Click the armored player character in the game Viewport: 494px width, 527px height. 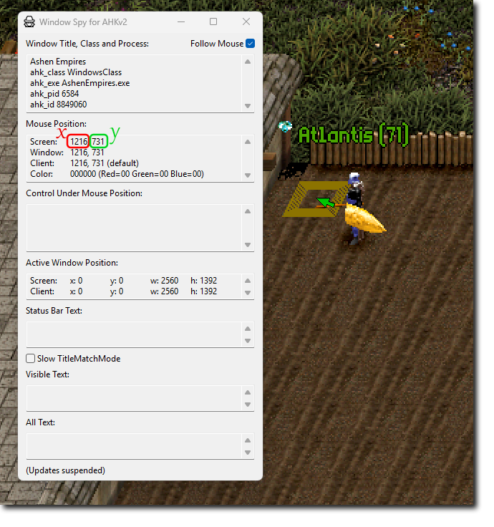(356, 208)
